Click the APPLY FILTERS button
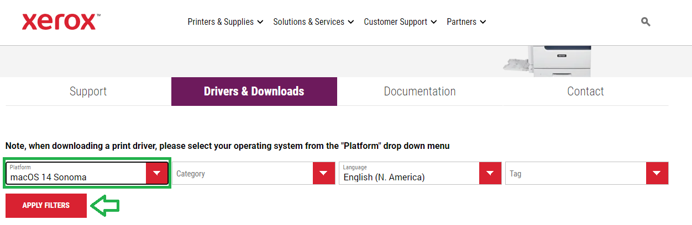692x225 pixels. [x=46, y=206]
